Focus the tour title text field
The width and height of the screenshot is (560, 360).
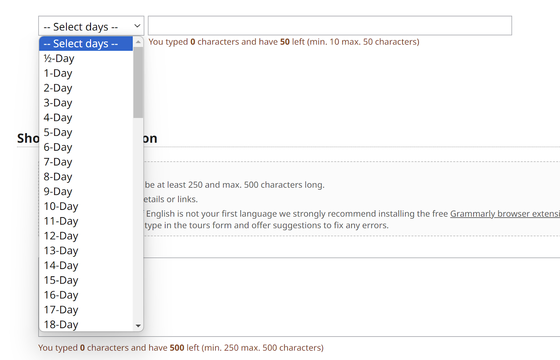click(330, 26)
